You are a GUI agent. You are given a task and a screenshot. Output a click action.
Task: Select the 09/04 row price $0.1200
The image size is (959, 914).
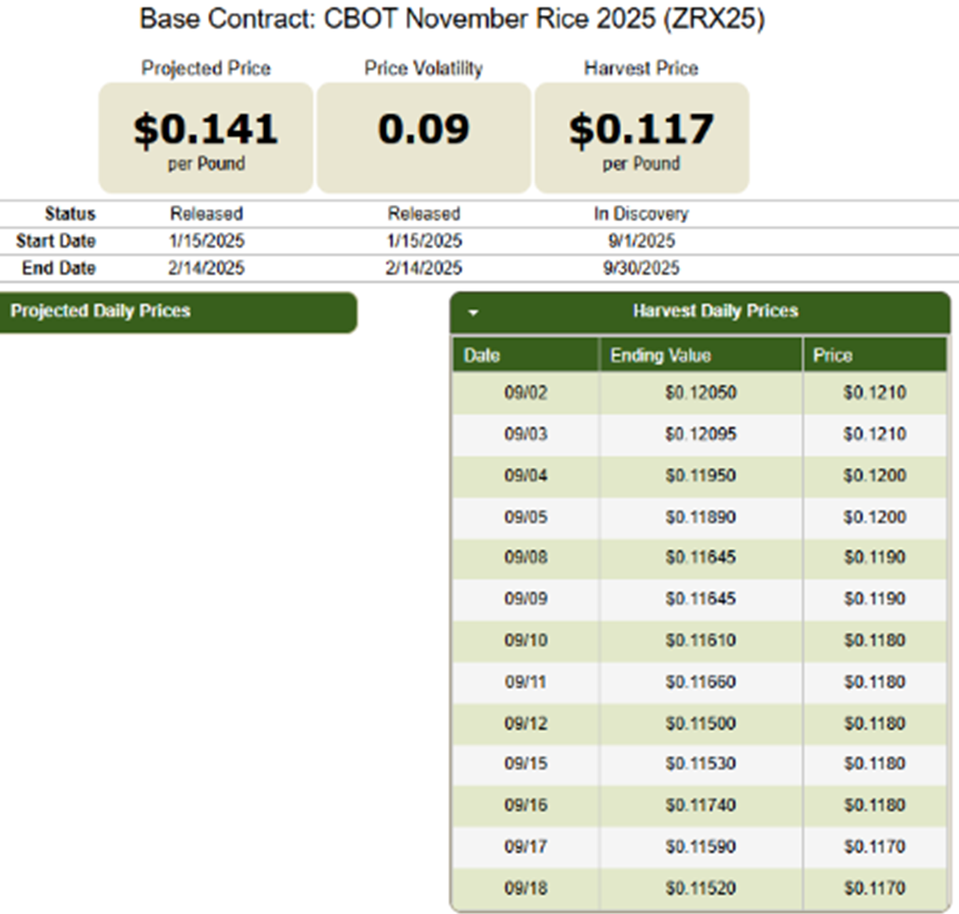click(x=874, y=476)
